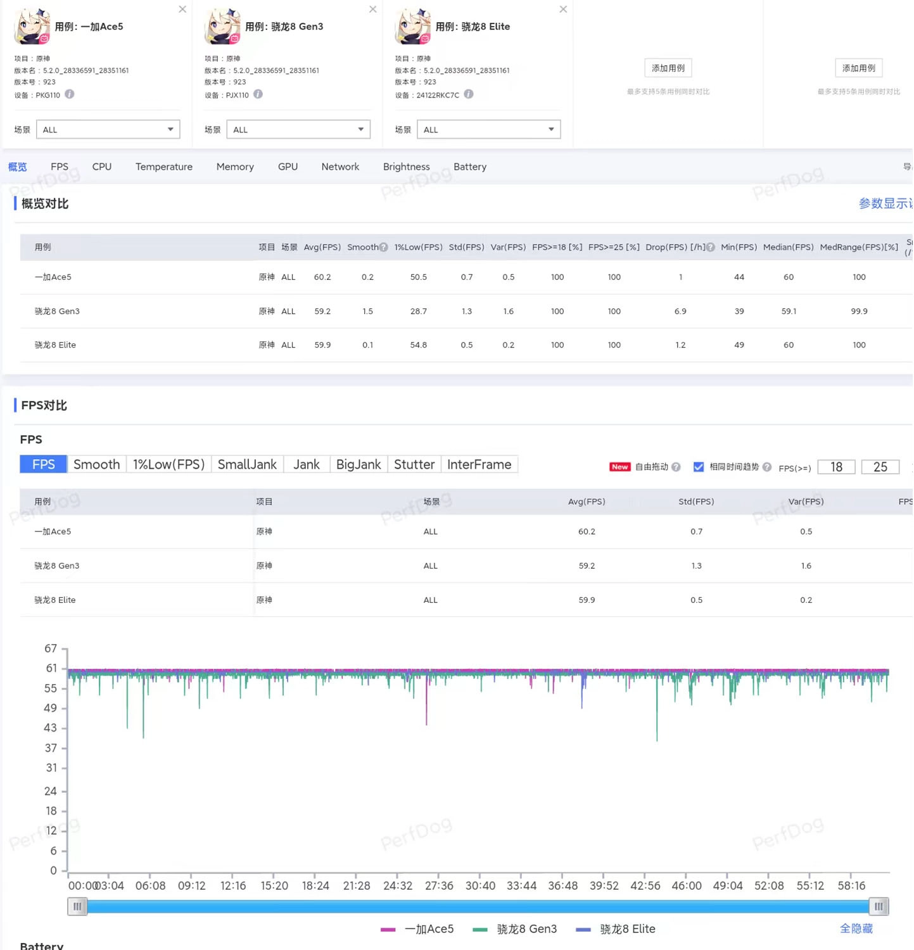Open scene dropdown for 一加Ace5 case
Screen dimensions: 914x950
pos(108,130)
